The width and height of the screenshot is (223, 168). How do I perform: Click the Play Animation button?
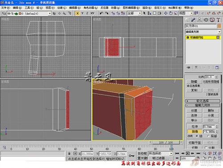[188, 153]
